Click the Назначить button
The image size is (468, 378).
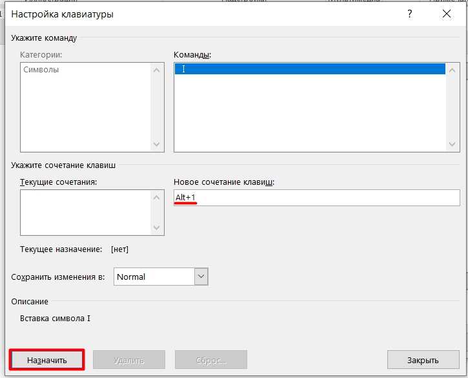tap(47, 360)
